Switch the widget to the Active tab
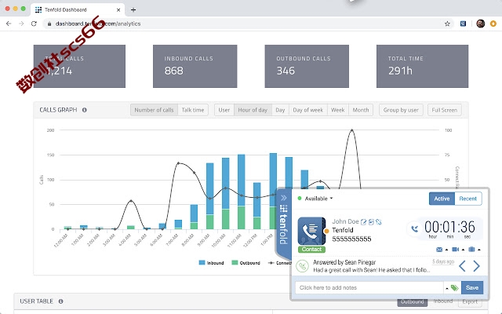 click(442, 199)
